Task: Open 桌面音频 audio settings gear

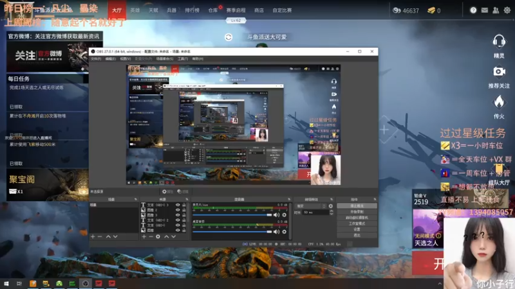Action: click(285, 232)
